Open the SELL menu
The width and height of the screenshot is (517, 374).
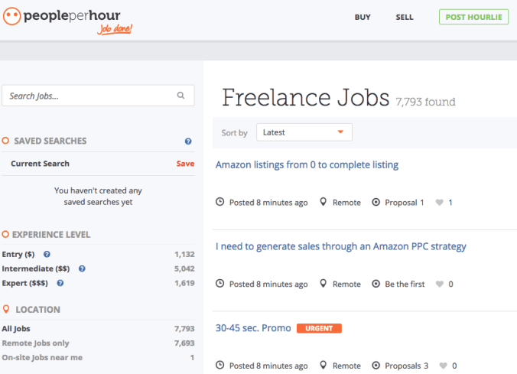(x=405, y=17)
